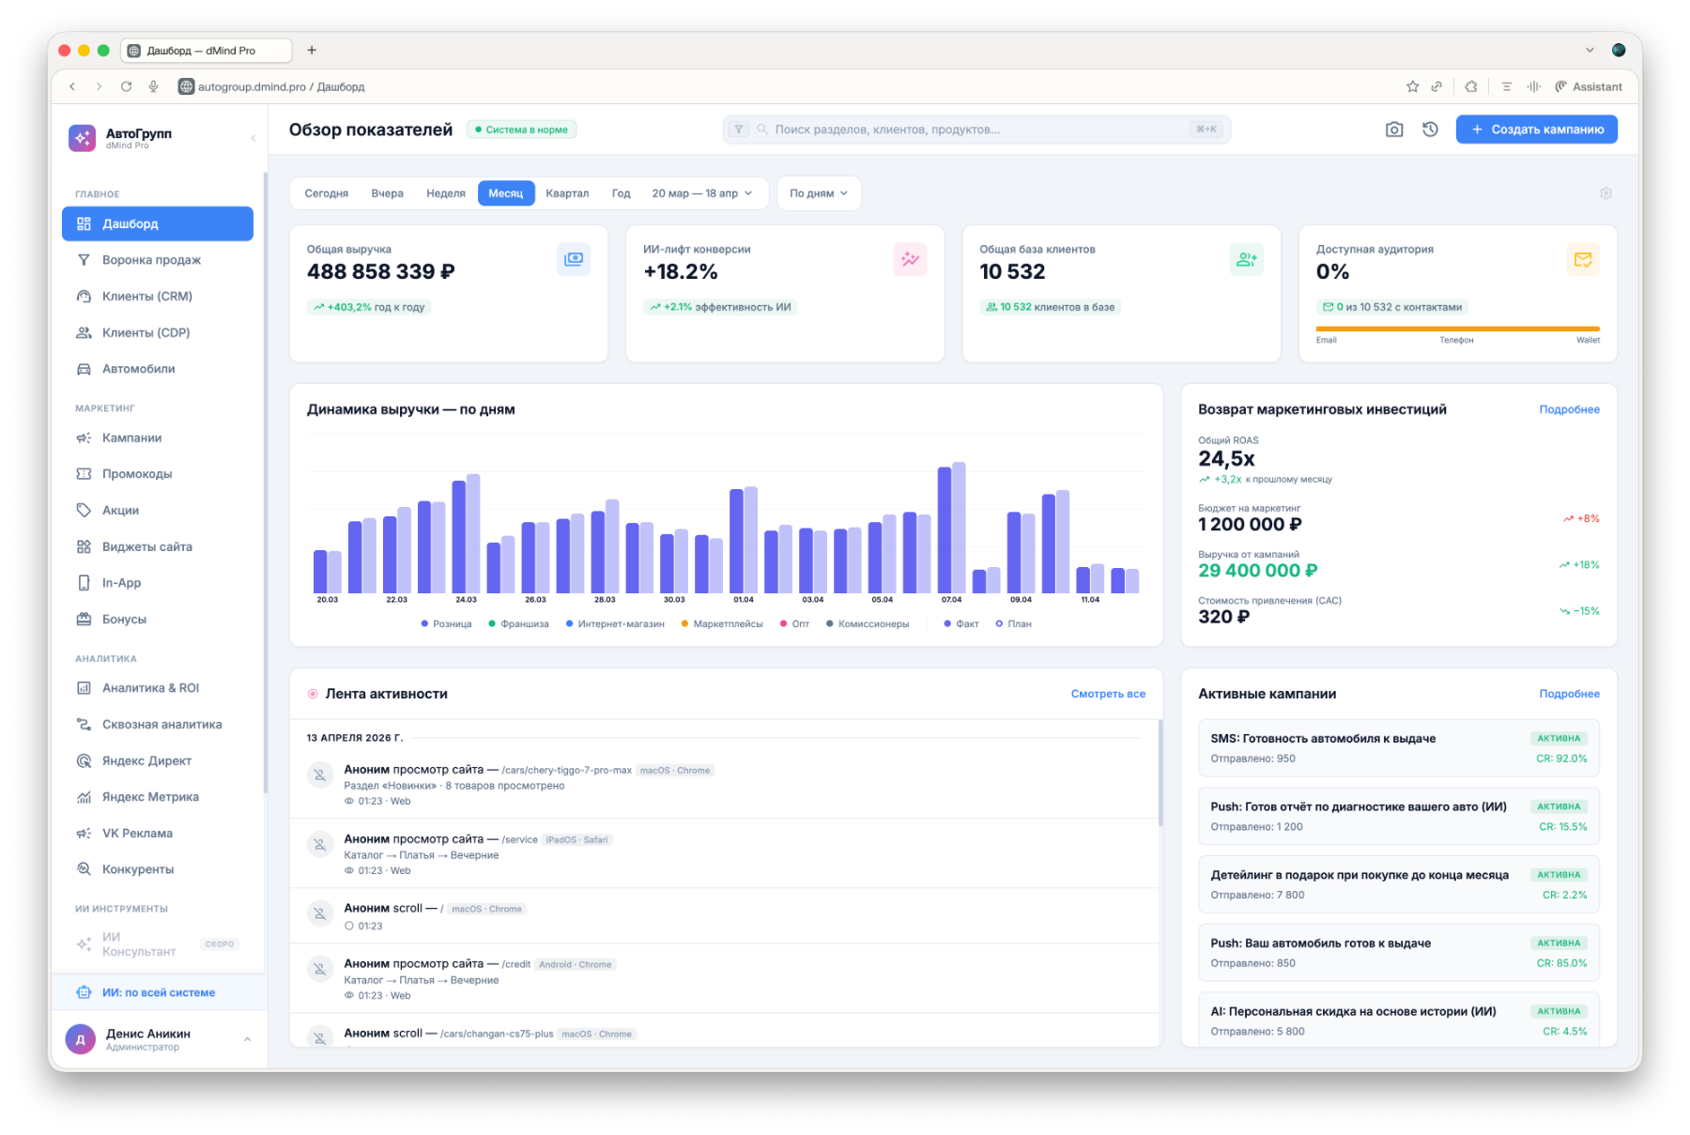The width and height of the screenshot is (1690, 1135).
Task: Focus the global search field
Action: click(976, 130)
